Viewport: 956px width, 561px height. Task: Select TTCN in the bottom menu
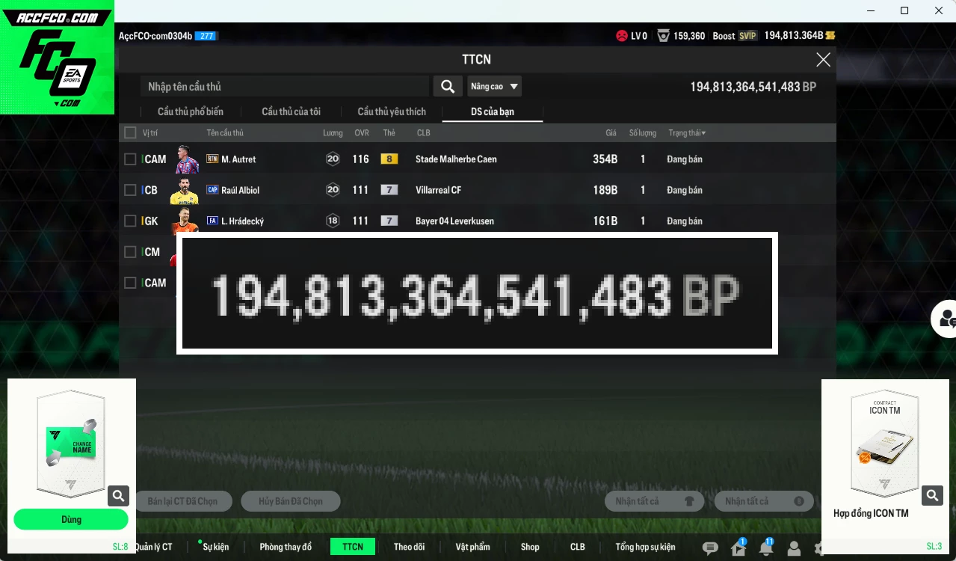point(353,547)
